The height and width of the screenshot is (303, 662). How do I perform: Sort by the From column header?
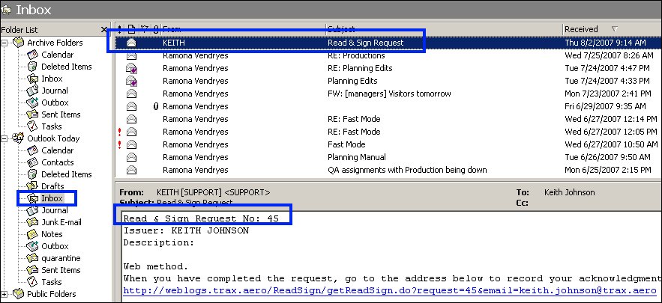(x=244, y=29)
